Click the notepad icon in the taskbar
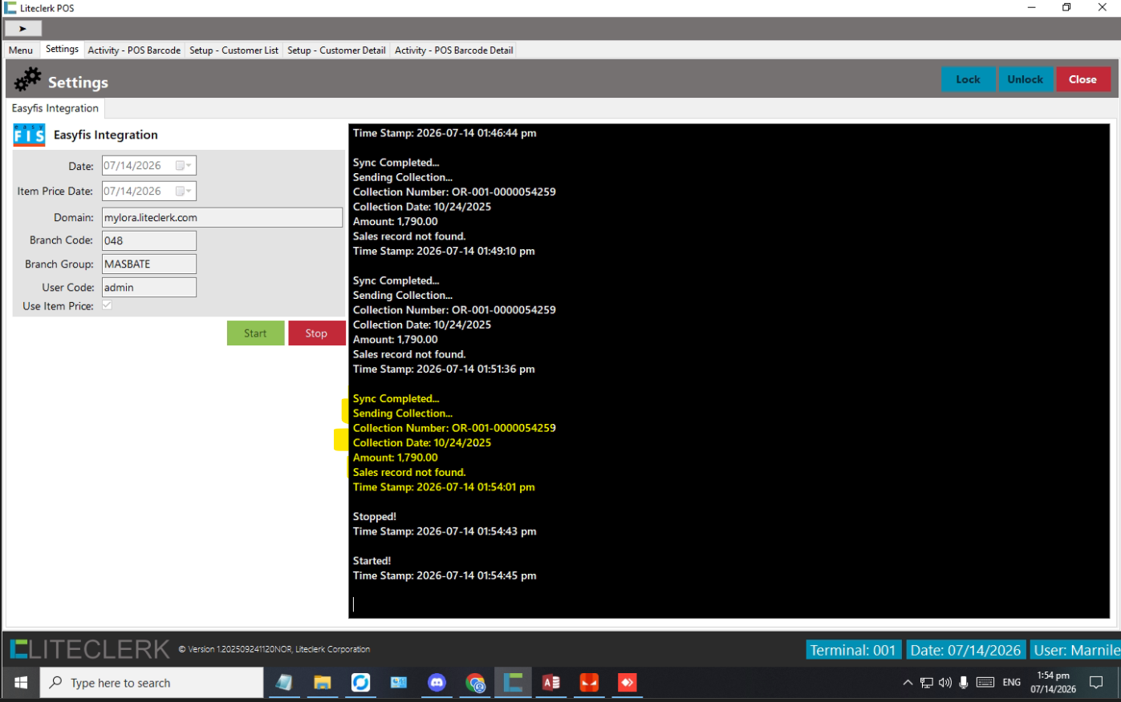 [x=284, y=683]
